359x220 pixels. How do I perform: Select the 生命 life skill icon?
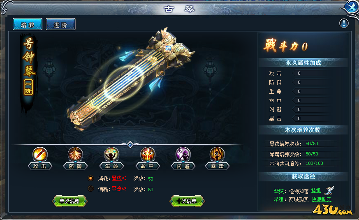coord(111,154)
